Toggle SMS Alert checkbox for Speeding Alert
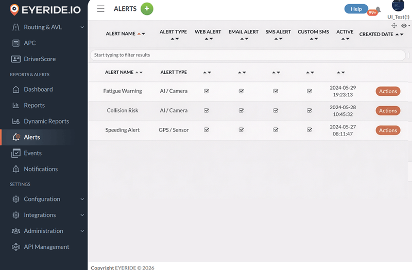The image size is (412, 270). pyautogui.click(x=276, y=130)
